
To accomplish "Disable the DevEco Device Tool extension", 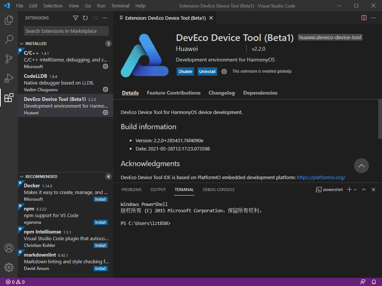I will coord(185,71).
